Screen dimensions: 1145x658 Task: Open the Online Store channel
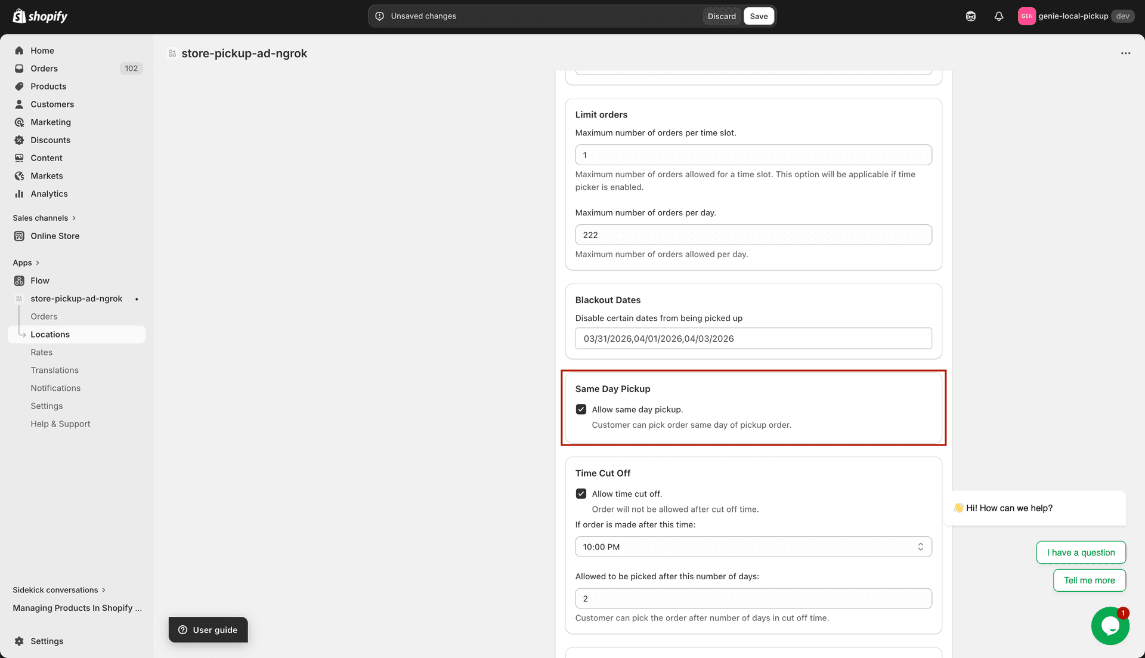(55, 236)
